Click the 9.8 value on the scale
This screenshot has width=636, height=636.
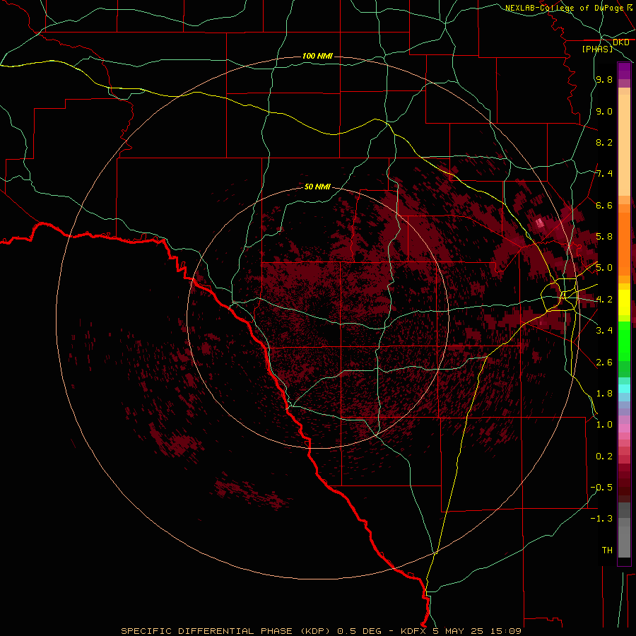tap(604, 79)
